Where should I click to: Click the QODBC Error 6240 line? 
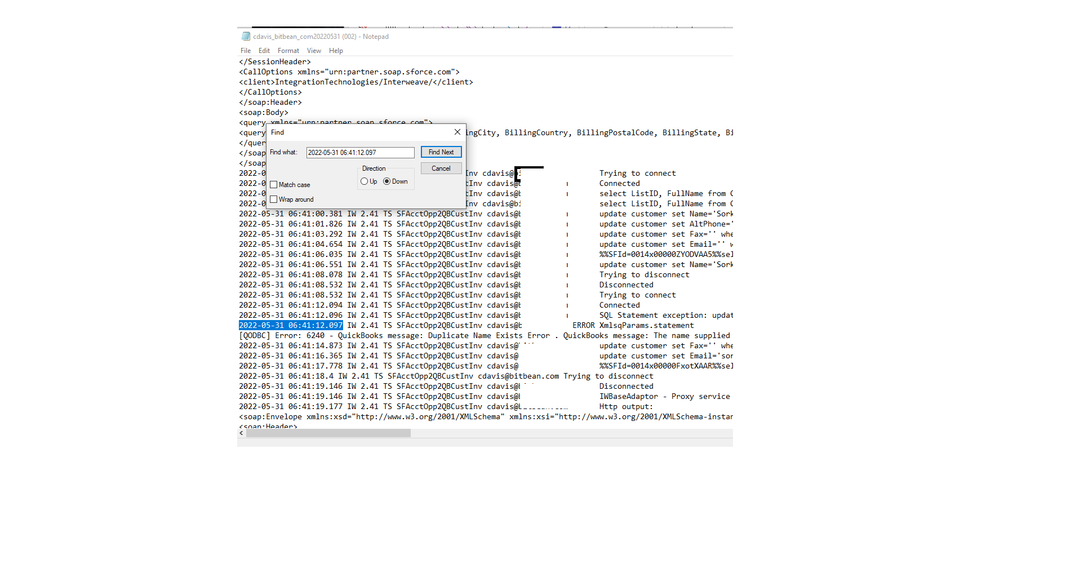point(486,336)
